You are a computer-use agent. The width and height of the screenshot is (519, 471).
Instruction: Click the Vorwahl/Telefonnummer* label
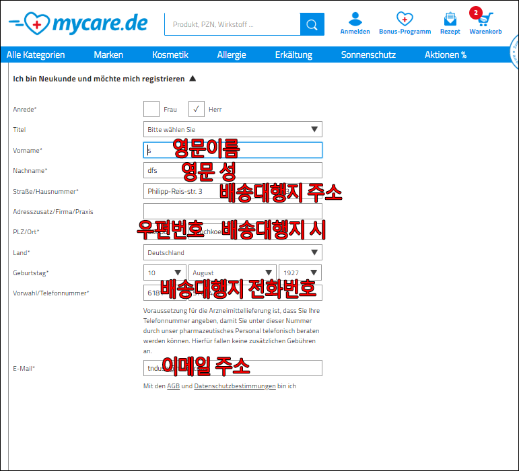(x=51, y=293)
